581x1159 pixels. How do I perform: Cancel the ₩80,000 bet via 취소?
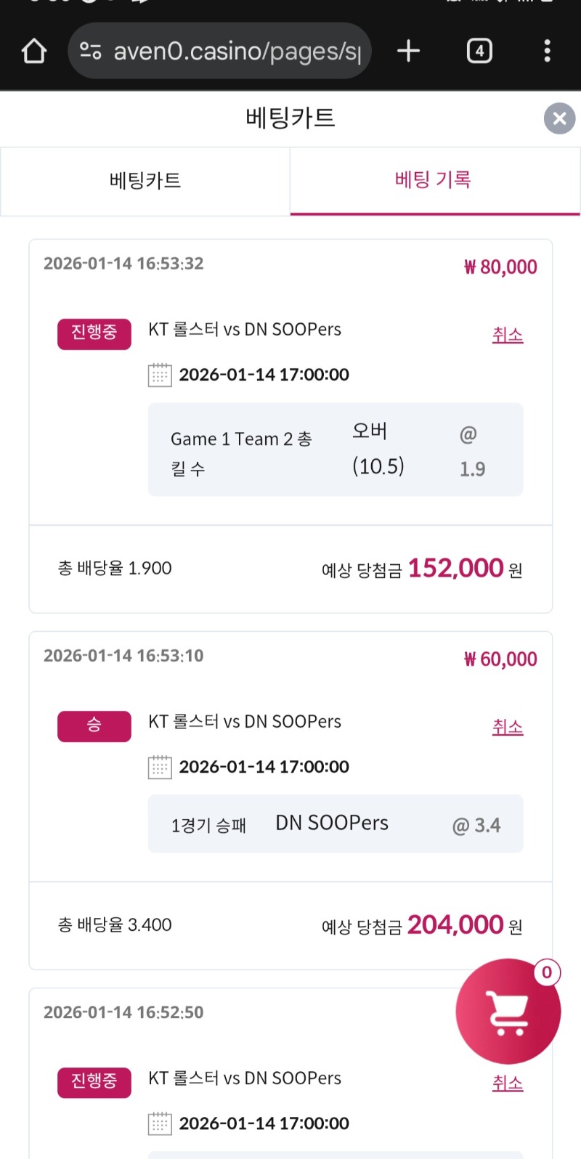[x=508, y=335]
